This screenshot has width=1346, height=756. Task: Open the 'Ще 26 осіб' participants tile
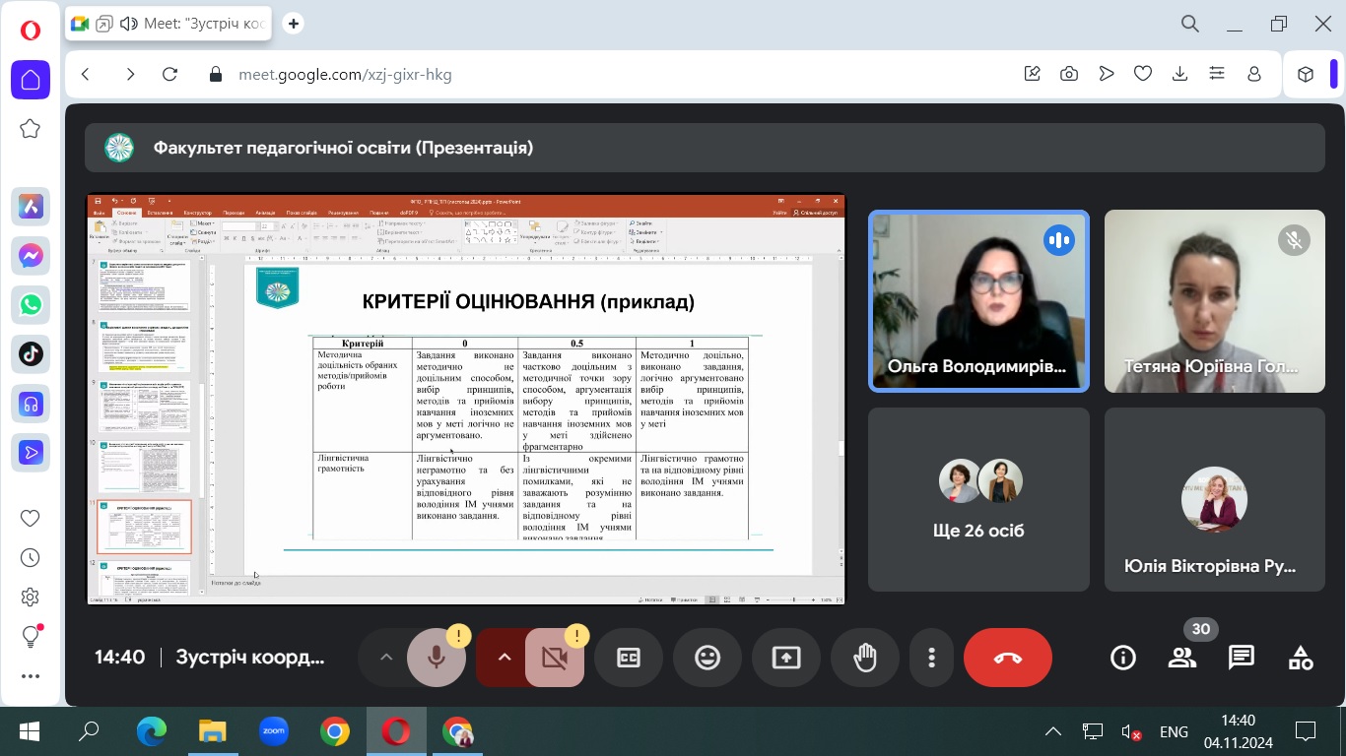(978, 499)
